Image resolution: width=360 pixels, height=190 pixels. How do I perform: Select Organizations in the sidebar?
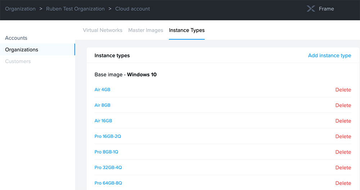click(x=22, y=50)
